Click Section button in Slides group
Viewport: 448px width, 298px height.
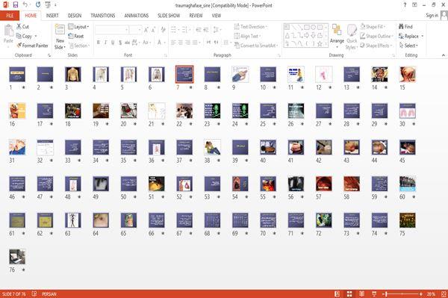(79, 46)
